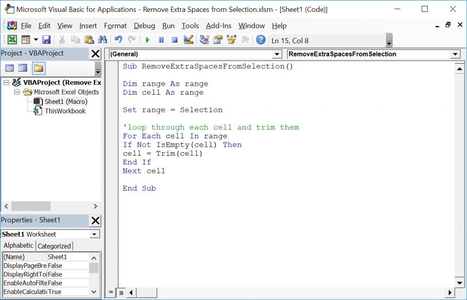This screenshot has height=300, width=467.
Task: Click the View Microsoft Excel icon
Action: click(x=11, y=40)
